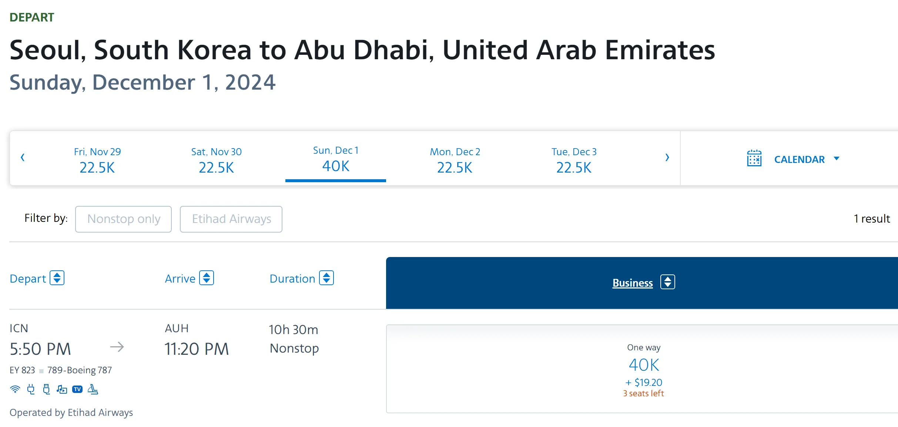Sort results by Duration
Image resolution: width=898 pixels, height=427 pixels.
[326, 278]
